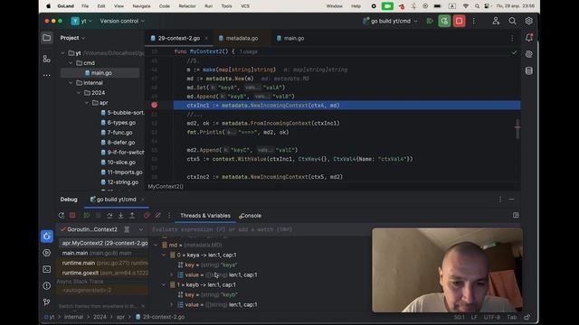The height and width of the screenshot is (325, 579).
Task: Open 8-defer.go in project tree
Action: (121, 143)
